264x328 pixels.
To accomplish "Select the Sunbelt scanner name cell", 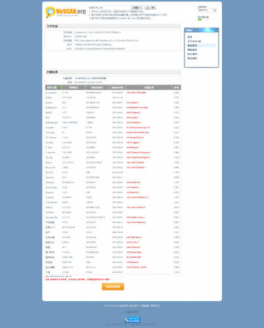I will [x=50, y=197].
